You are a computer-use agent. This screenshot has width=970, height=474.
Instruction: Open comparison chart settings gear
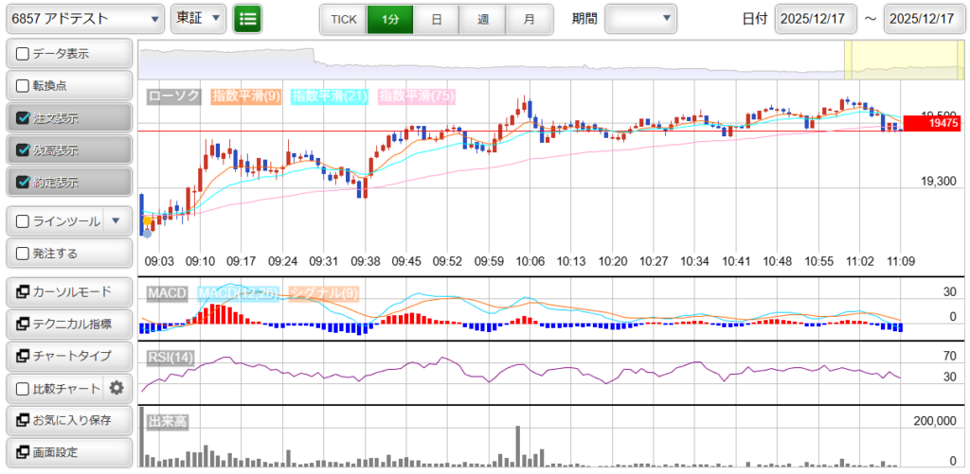point(117,388)
